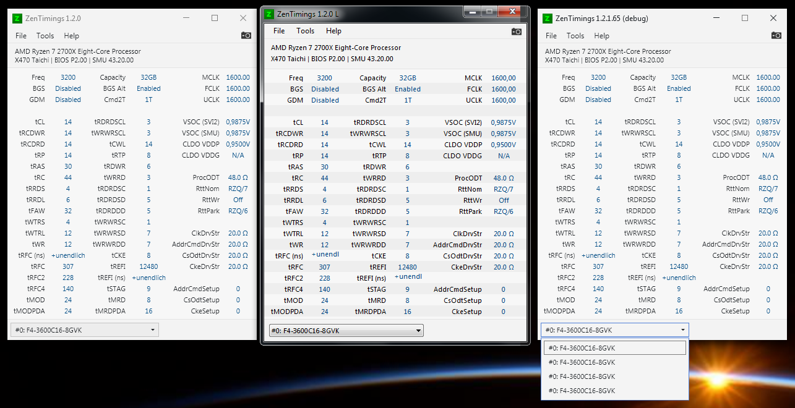This screenshot has height=408, width=795.
Task: Click MCLK value 1600.00 in ZenTimings debug window
Action: [768, 77]
